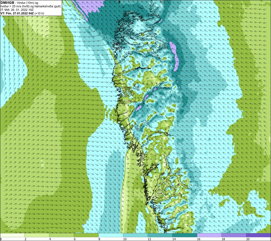Click the 10-12 m/s turquoise legend swatch
271x241 pixels.
[135, 235]
